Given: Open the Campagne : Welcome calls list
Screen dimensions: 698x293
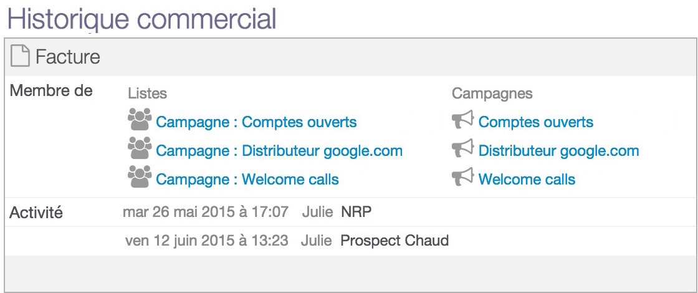Looking at the screenshot, I should [247, 180].
